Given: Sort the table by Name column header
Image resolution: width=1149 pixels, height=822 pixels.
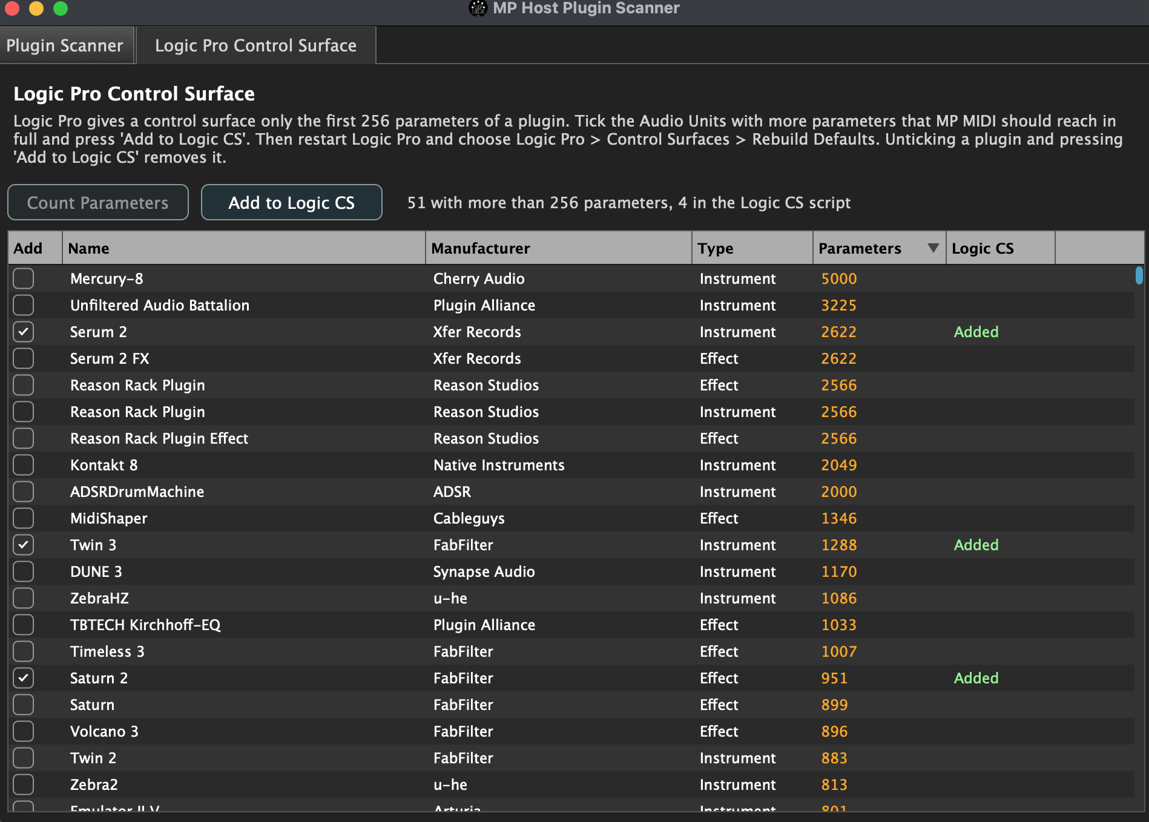Looking at the screenshot, I should [244, 248].
